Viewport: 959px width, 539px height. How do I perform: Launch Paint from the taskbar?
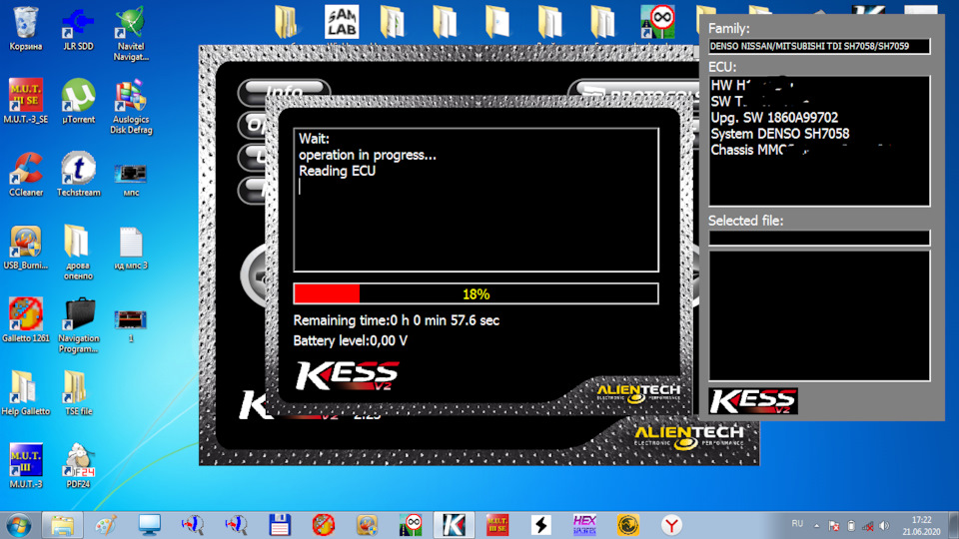106,525
